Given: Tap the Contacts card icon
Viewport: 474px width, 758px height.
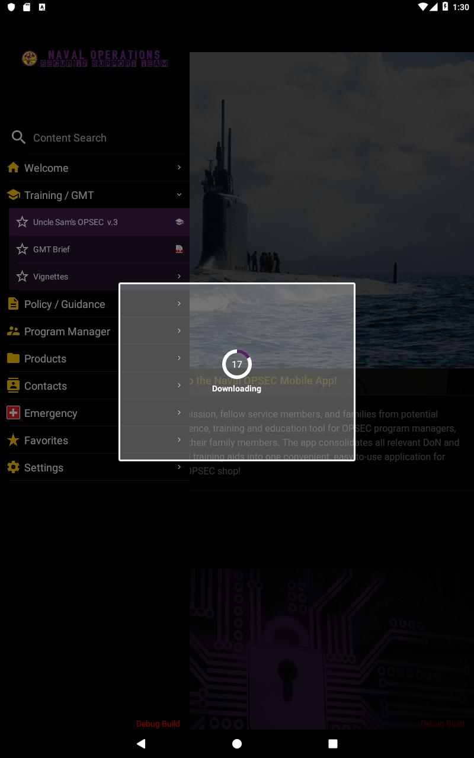Looking at the screenshot, I should (13, 386).
